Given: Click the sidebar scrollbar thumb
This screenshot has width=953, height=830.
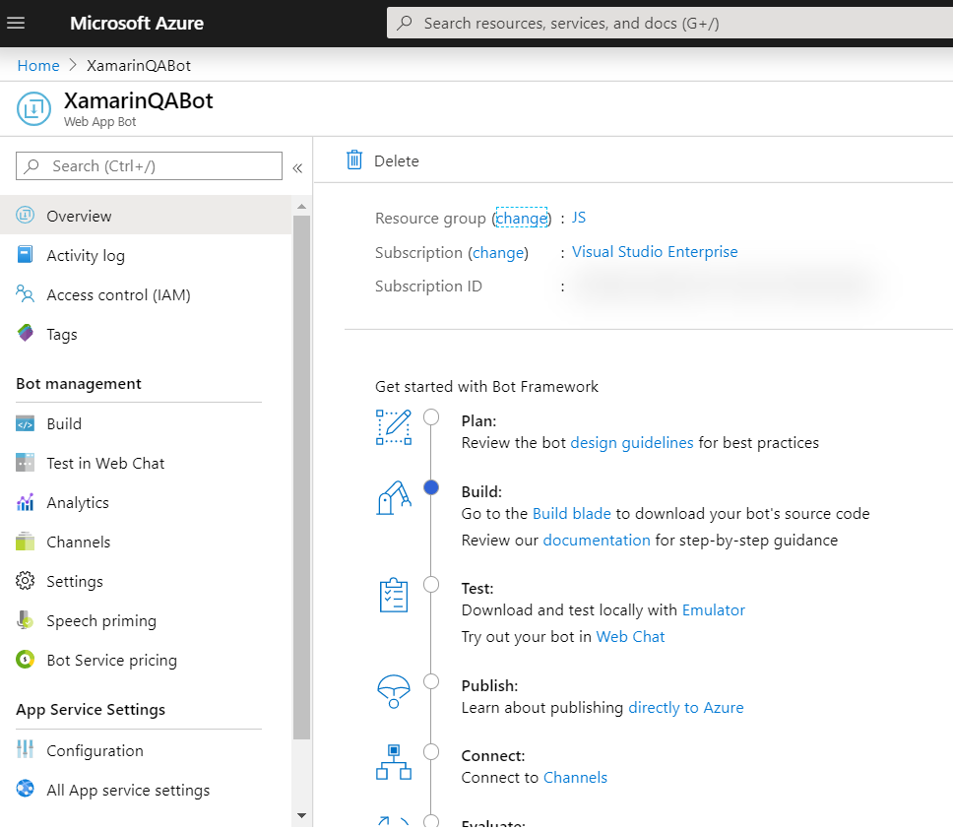Looking at the screenshot, I should tap(301, 478).
